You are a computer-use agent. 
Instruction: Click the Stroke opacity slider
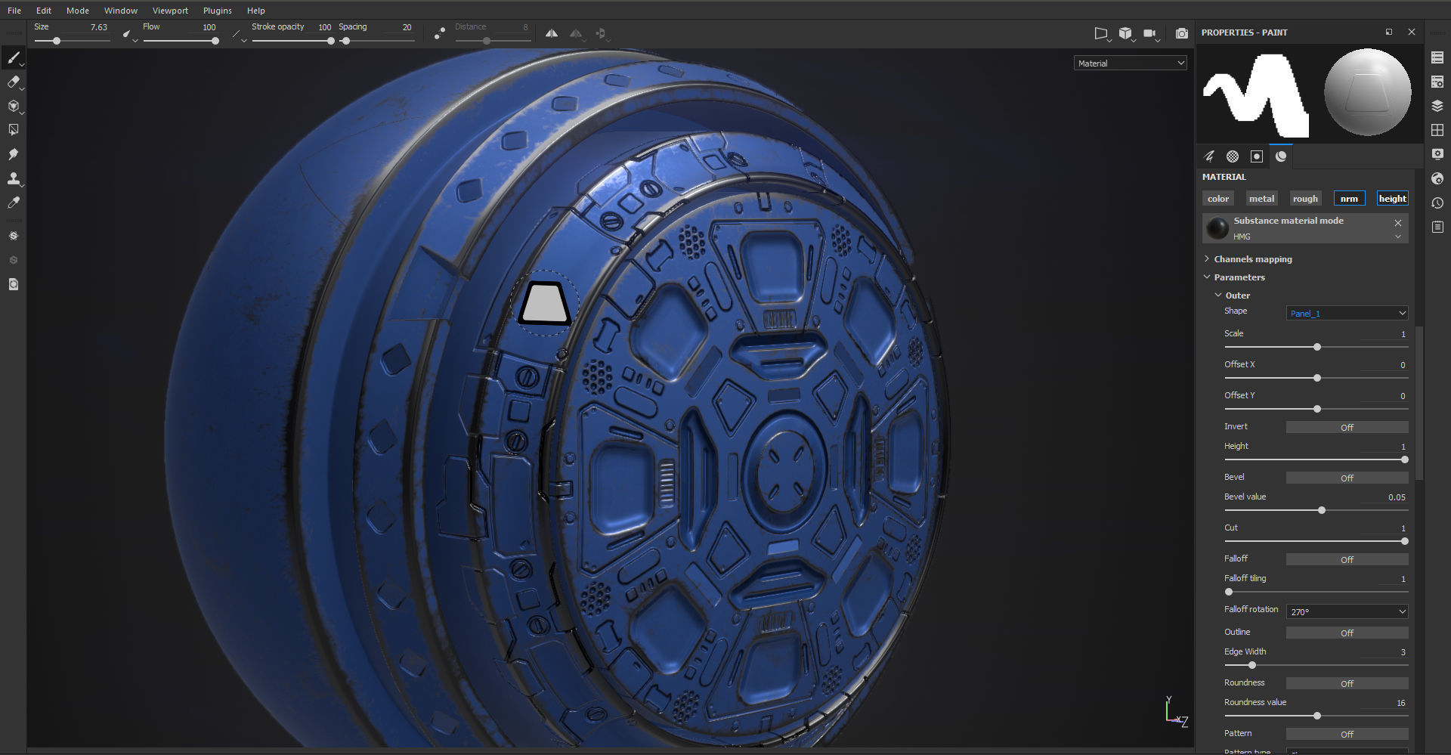point(292,41)
